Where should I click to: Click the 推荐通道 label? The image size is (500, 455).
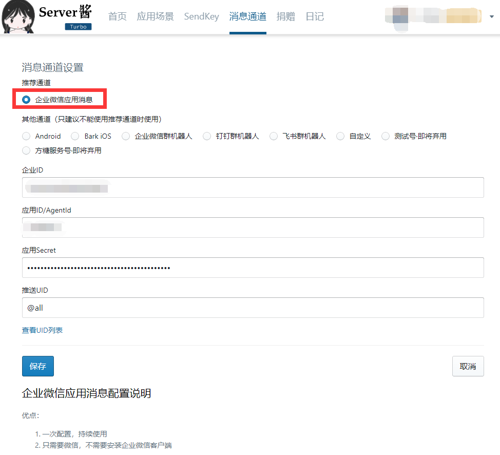pyautogui.click(x=36, y=83)
